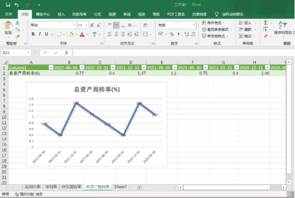Toggle top vertical alignment
The height and width of the screenshot is (198, 295).
click(x=110, y=25)
